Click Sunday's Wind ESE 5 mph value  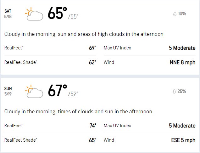[x=183, y=140]
